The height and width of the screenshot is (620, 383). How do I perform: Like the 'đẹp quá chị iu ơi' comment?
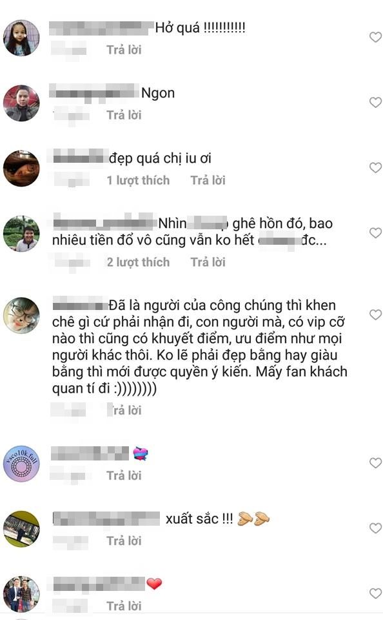[375, 168]
